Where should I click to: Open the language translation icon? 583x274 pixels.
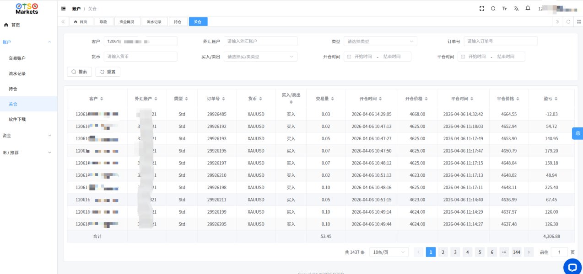(x=516, y=9)
